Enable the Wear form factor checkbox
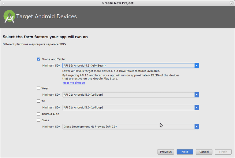This screenshot has height=158, width=235. tap(39, 88)
